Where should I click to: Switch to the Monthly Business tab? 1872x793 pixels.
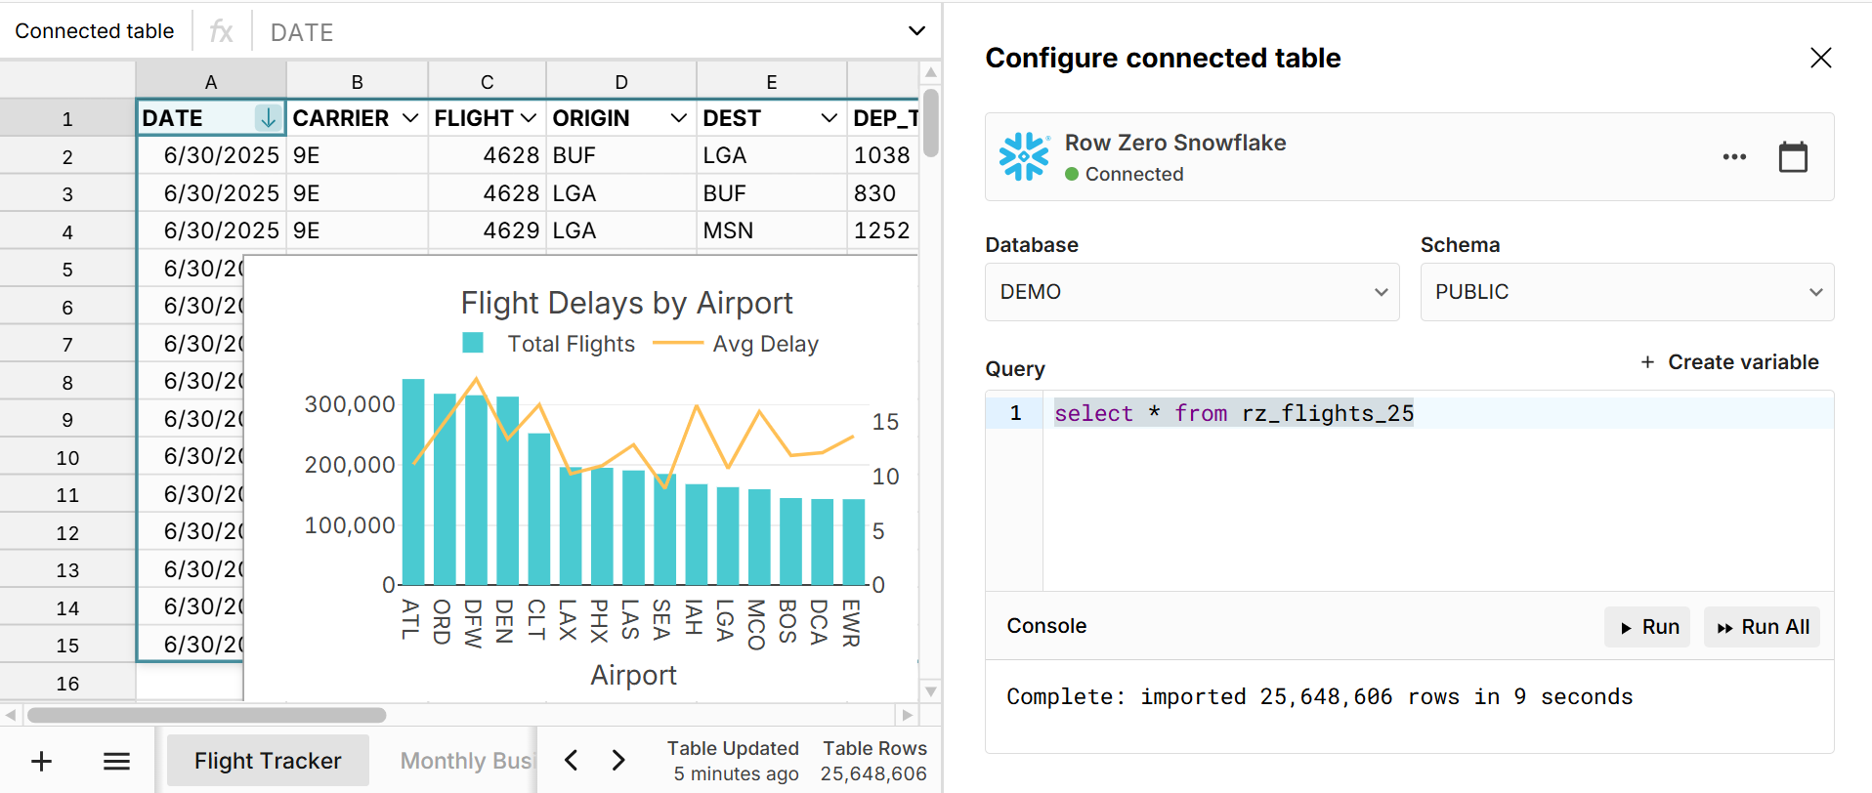pyautogui.click(x=466, y=761)
